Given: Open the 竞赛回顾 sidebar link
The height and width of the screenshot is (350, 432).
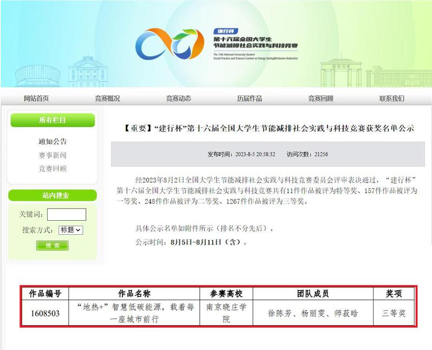Looking at the screenshot, I should coord(53,169).
